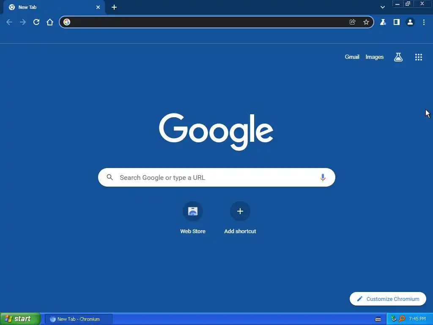Open the Experiments flask in toolbar

tap(383, 22)
